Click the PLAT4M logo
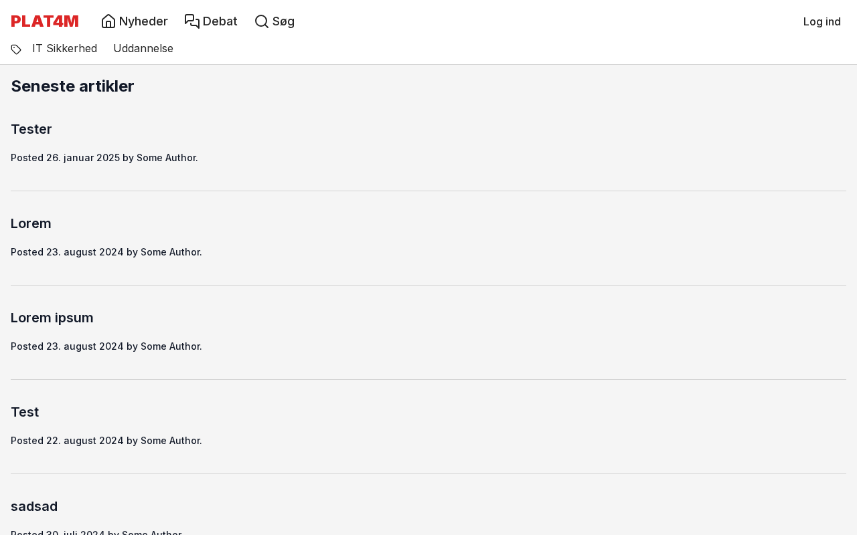The height and width of the screenshot is (535, 857). [x=45, y=21]
